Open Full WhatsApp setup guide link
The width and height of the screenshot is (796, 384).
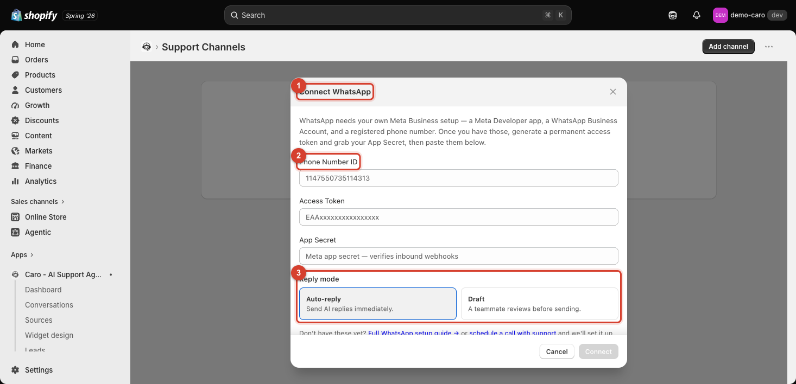414,332
